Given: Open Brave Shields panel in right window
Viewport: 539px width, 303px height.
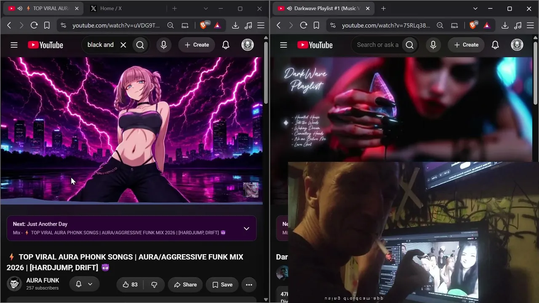Looking at the screenshot, I should [474, 25].
